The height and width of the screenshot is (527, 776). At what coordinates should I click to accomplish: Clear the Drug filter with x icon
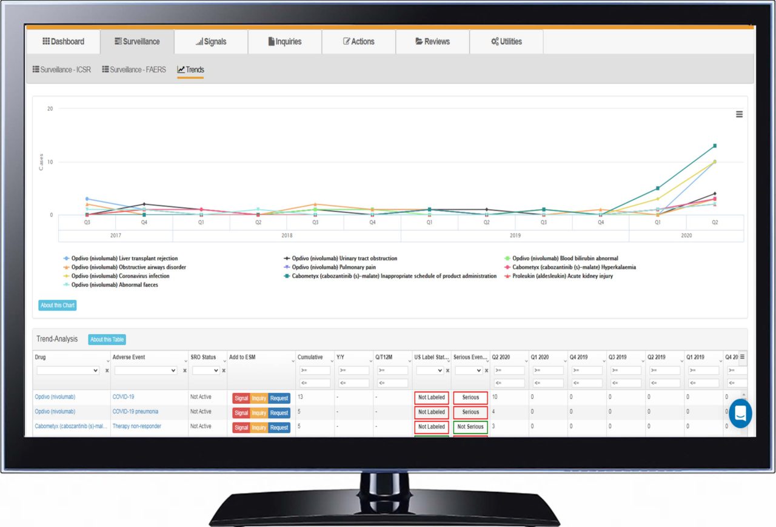click(x=107, y=371)
